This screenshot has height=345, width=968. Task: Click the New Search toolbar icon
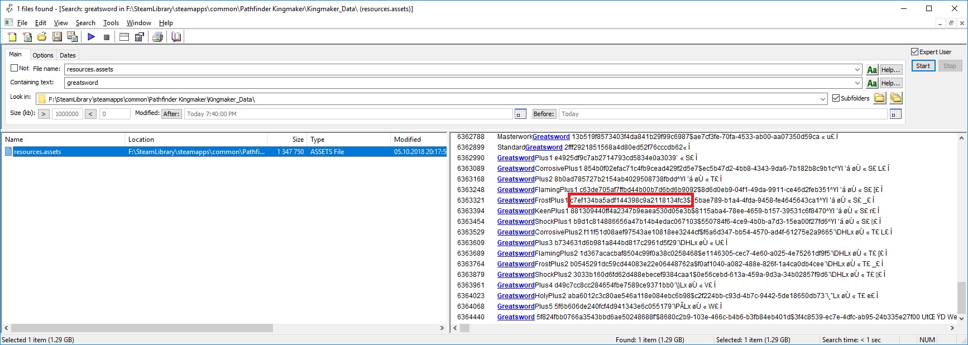[x=12, y=37]
